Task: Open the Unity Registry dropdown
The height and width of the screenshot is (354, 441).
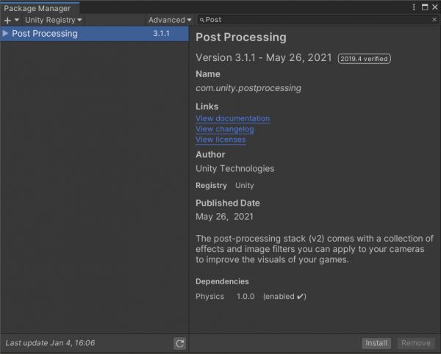Action: click(53, 20)
